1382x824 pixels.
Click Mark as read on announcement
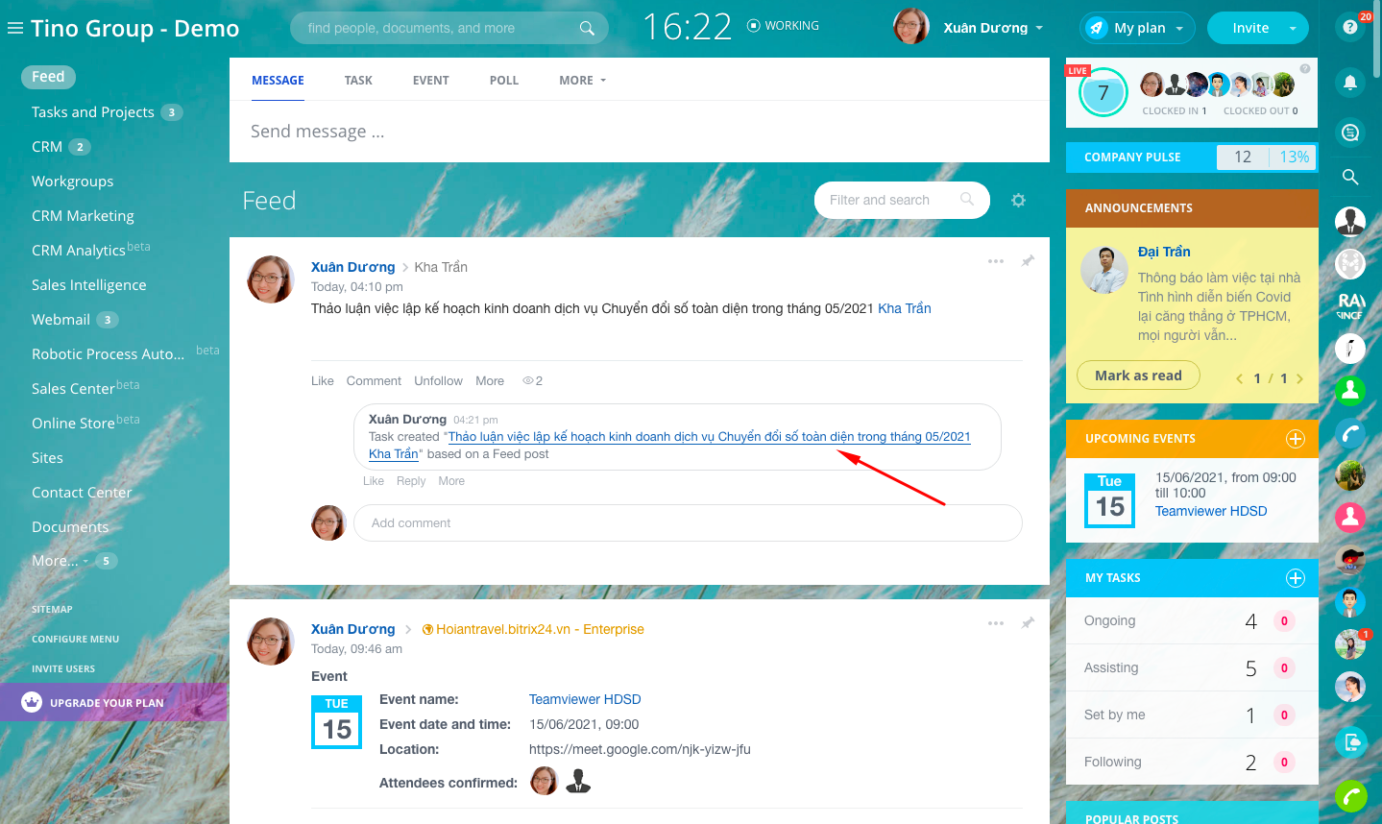point(1138,376)
